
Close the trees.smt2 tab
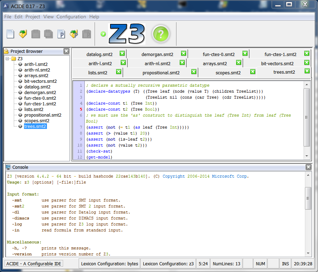tap(307, 71)
